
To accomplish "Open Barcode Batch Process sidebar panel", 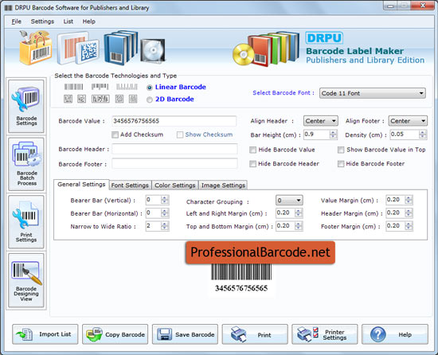I will click(x=26, y=164).
